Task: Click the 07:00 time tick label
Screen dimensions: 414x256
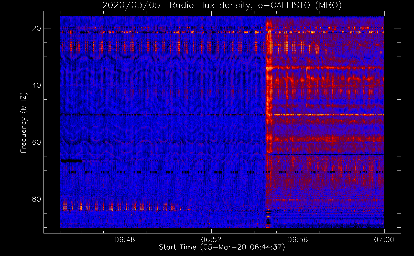Action: tap(384, 240)
